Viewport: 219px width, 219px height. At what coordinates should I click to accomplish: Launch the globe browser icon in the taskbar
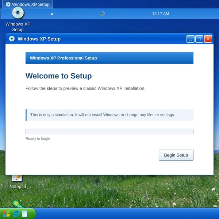16,214
